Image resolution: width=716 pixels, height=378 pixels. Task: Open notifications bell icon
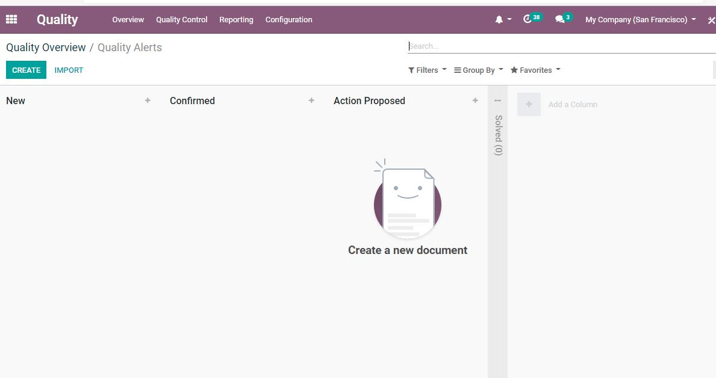(x=499, y=20)
